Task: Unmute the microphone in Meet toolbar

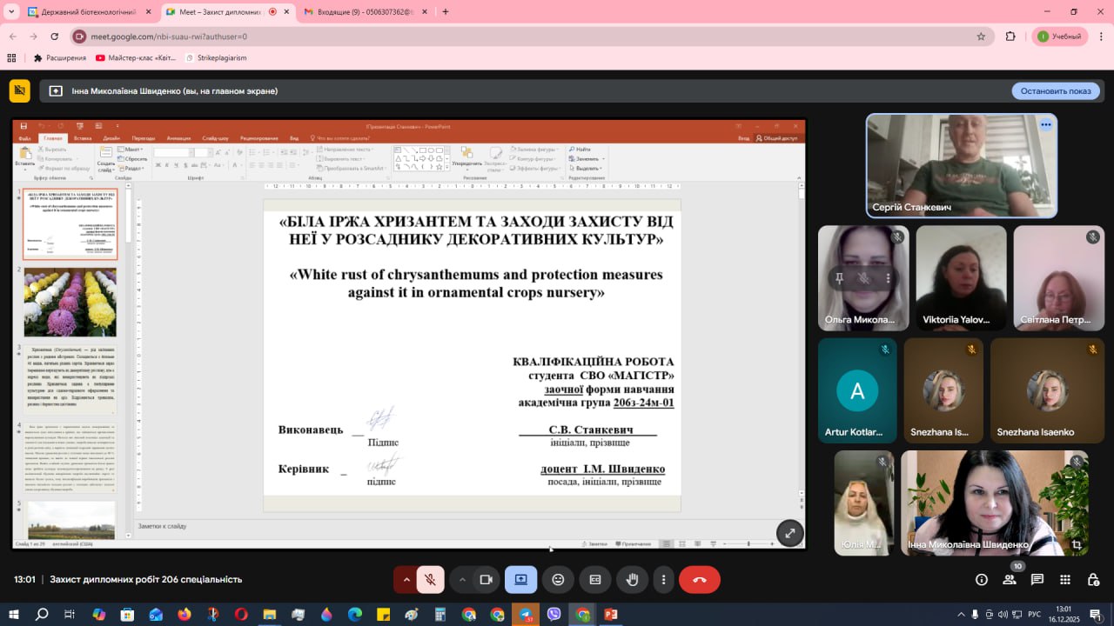Action: (430, 579)
